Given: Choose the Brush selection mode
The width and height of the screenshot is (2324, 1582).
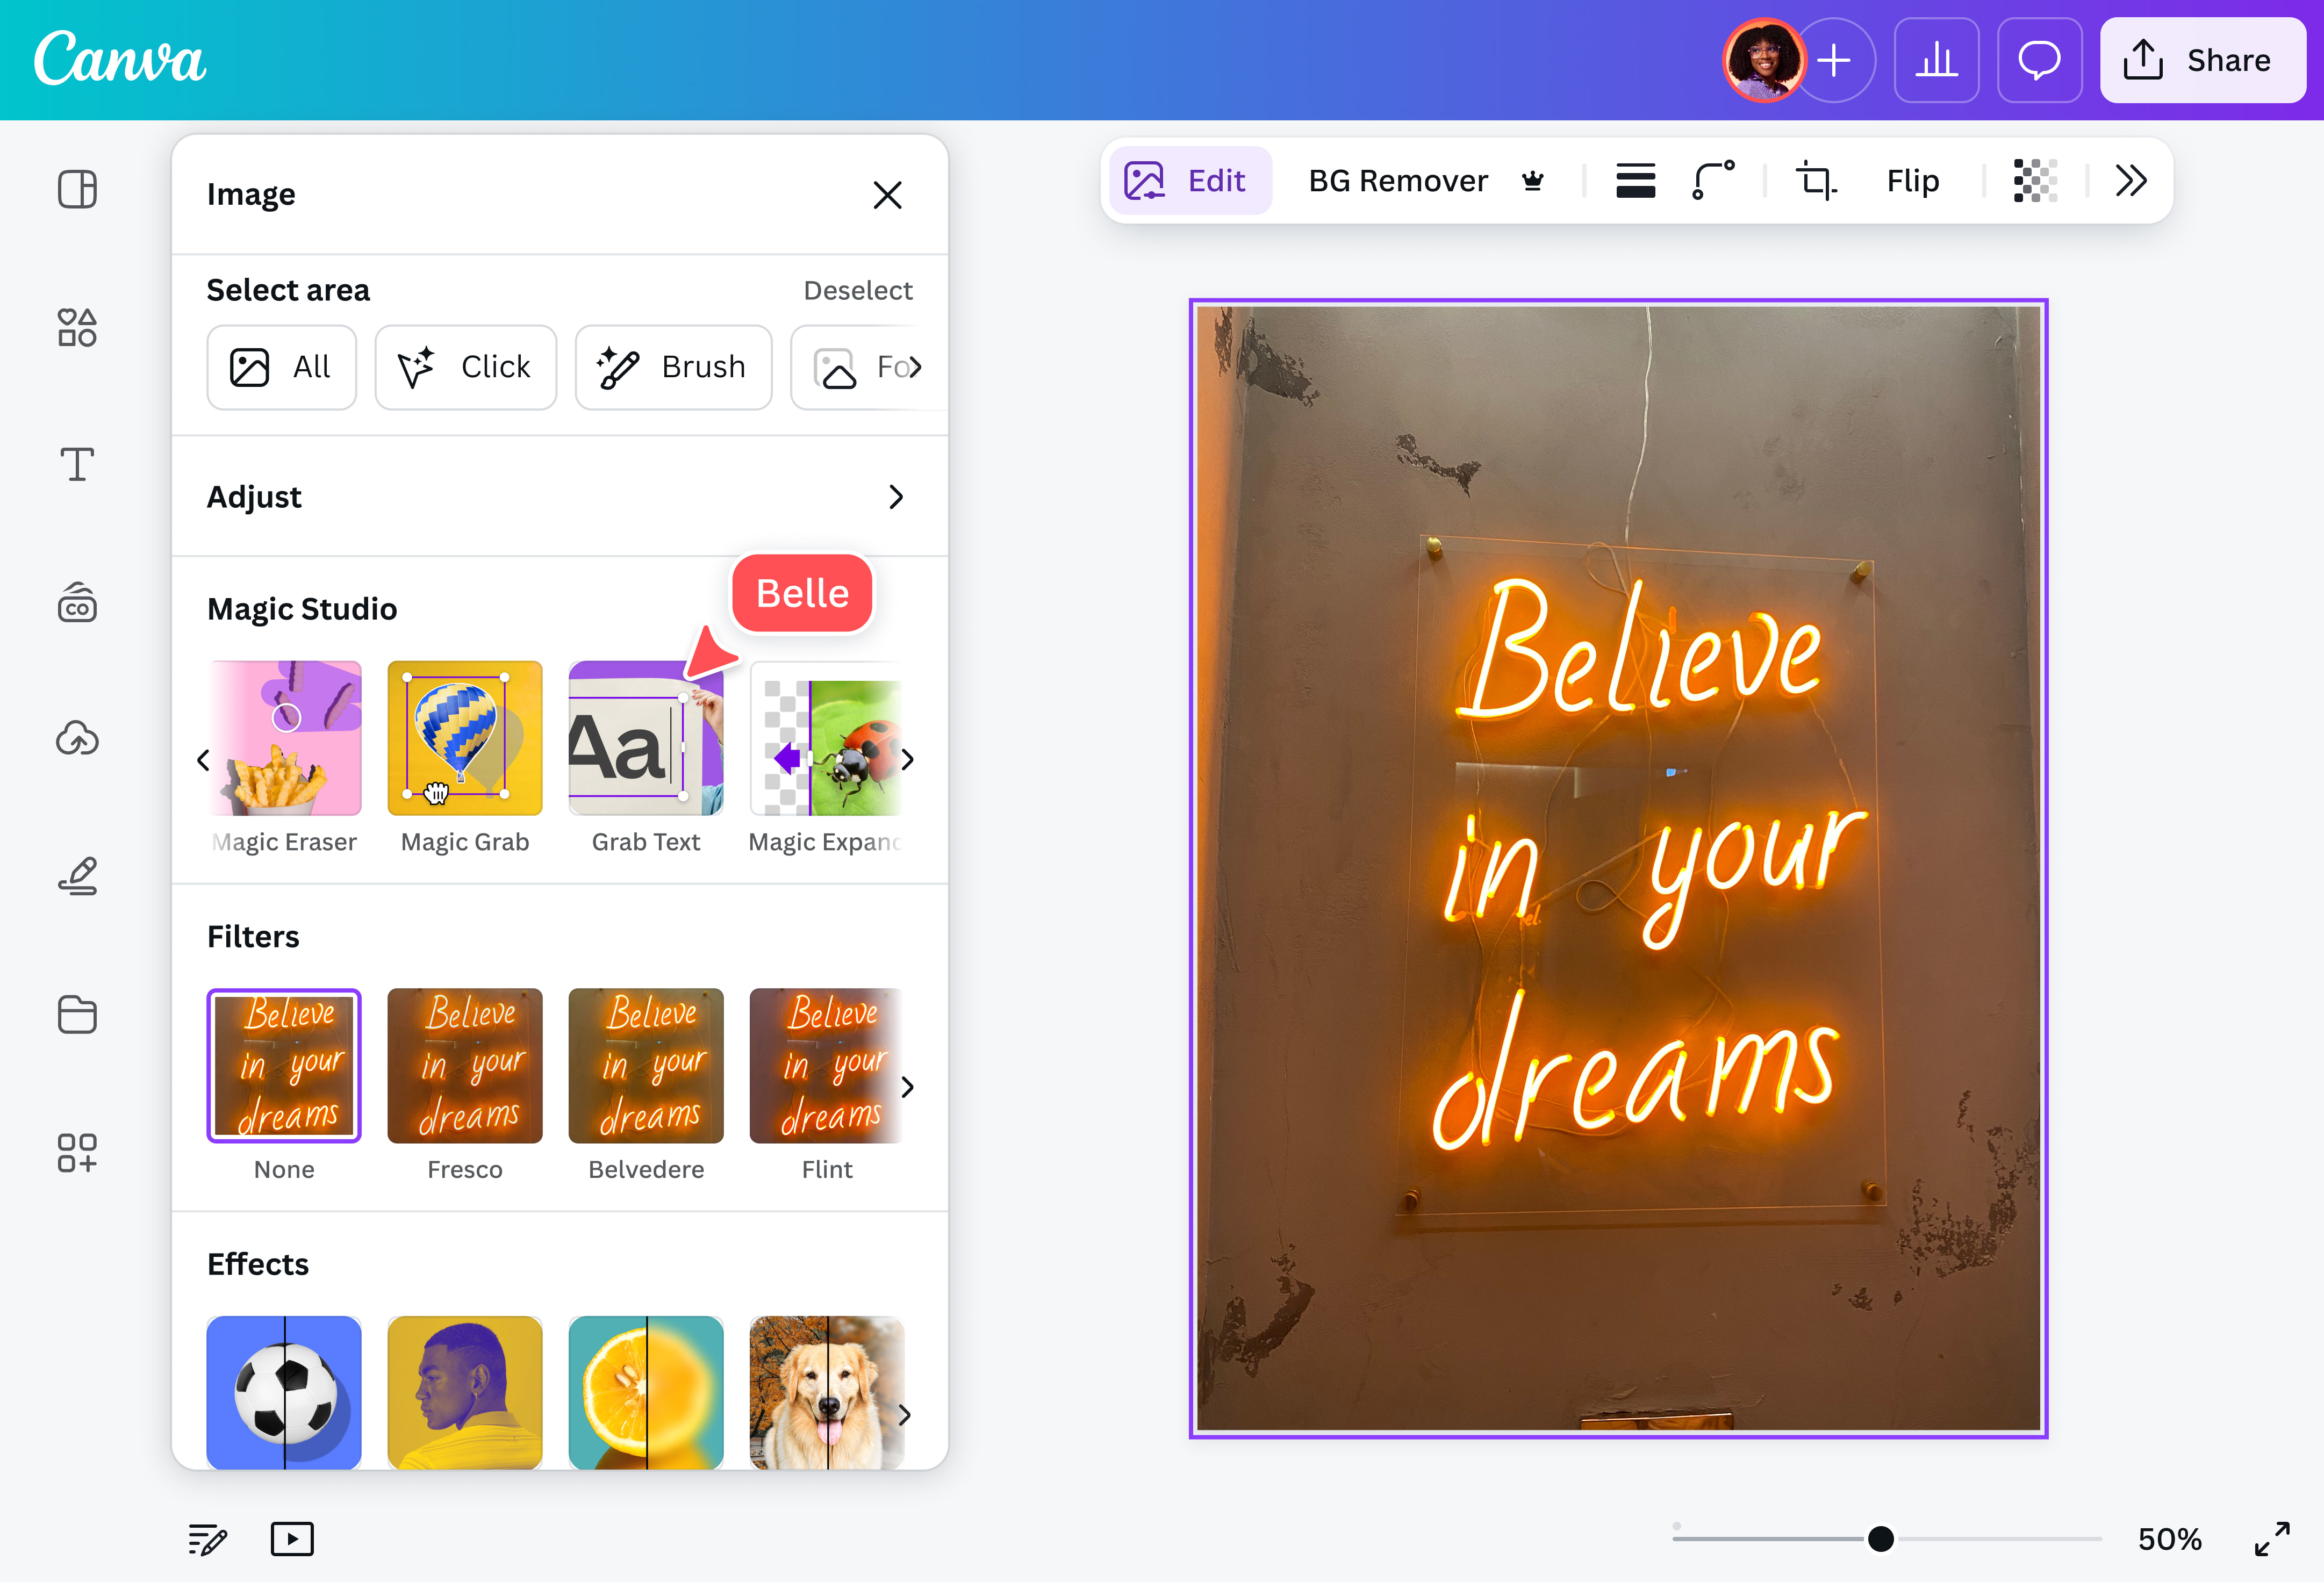Looking at the screenshot, I should [673, 367].
